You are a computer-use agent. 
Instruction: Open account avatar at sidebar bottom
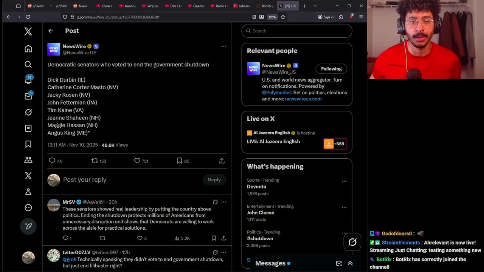click(28, 257)
